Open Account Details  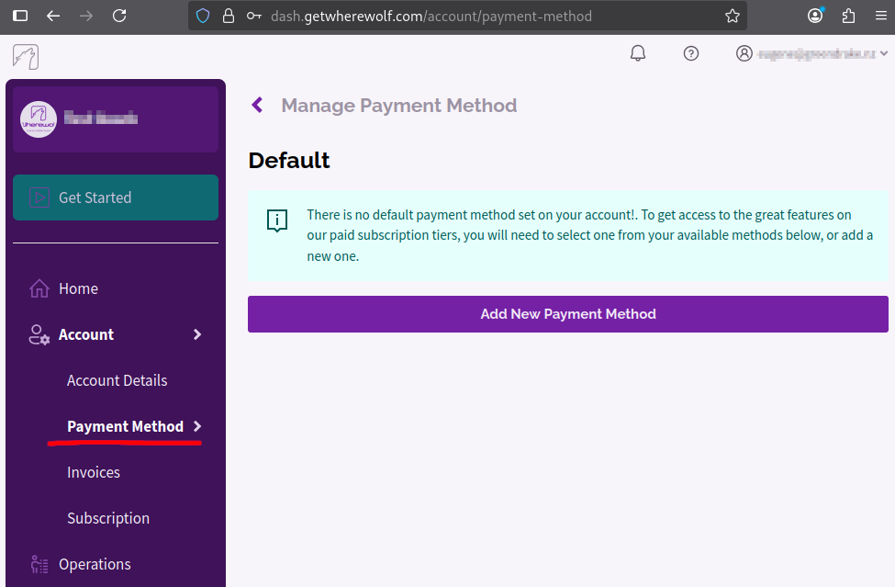[x=117, y=380]
